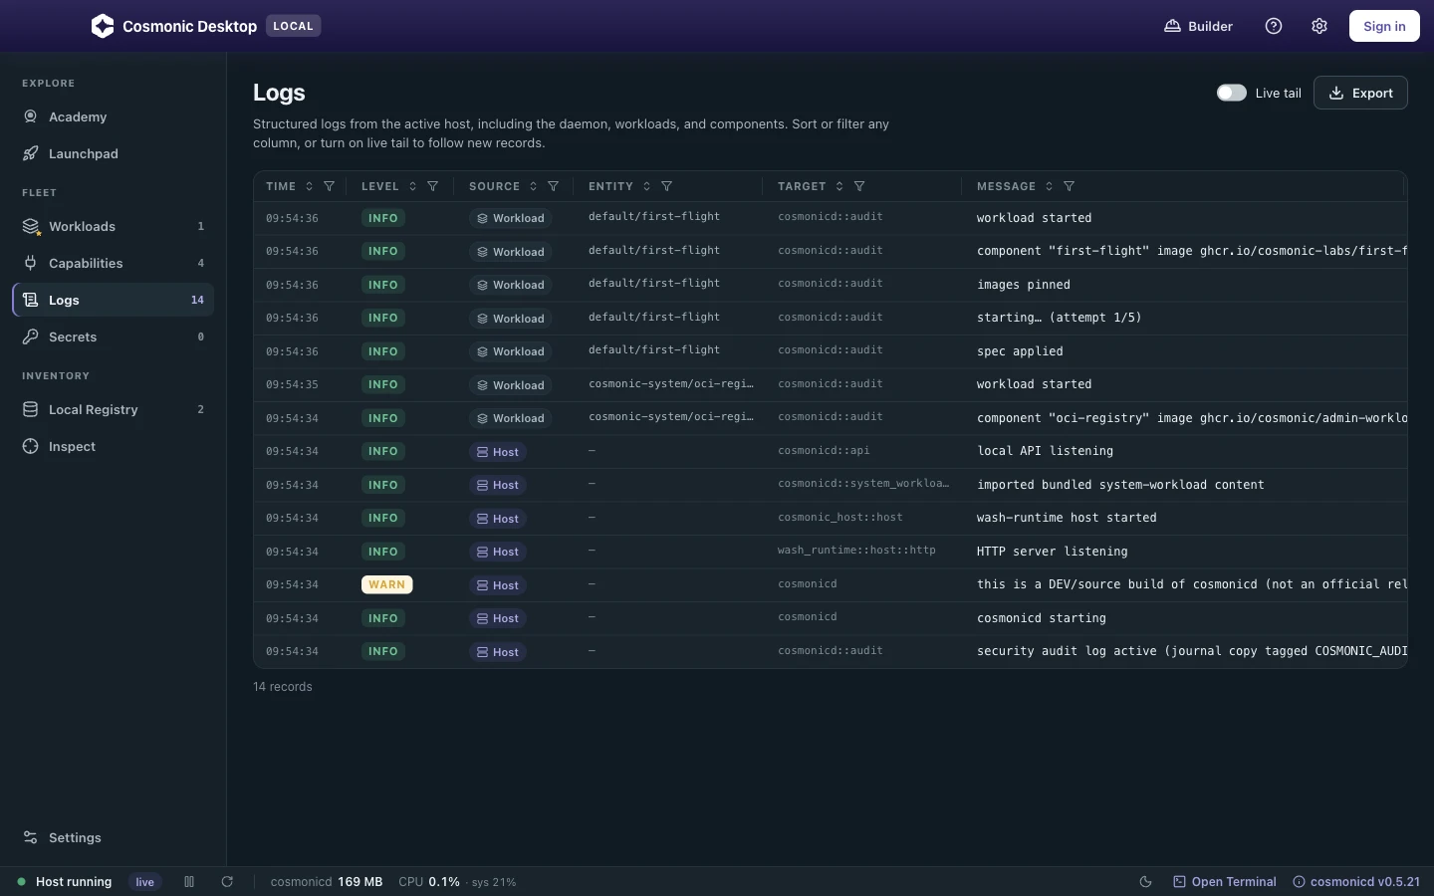The image size is (1434, 896).
Task: Select 'cosmonicd starting' message
Action: (x=1042, y=618)
